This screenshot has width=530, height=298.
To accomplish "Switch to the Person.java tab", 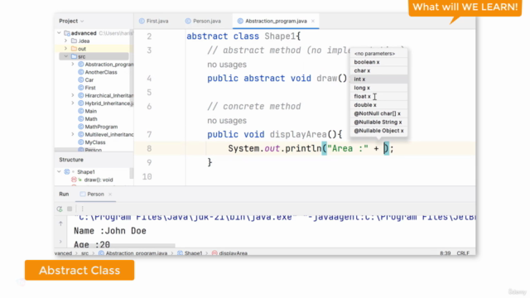I will pyautogui.click(x=203, y=21).
